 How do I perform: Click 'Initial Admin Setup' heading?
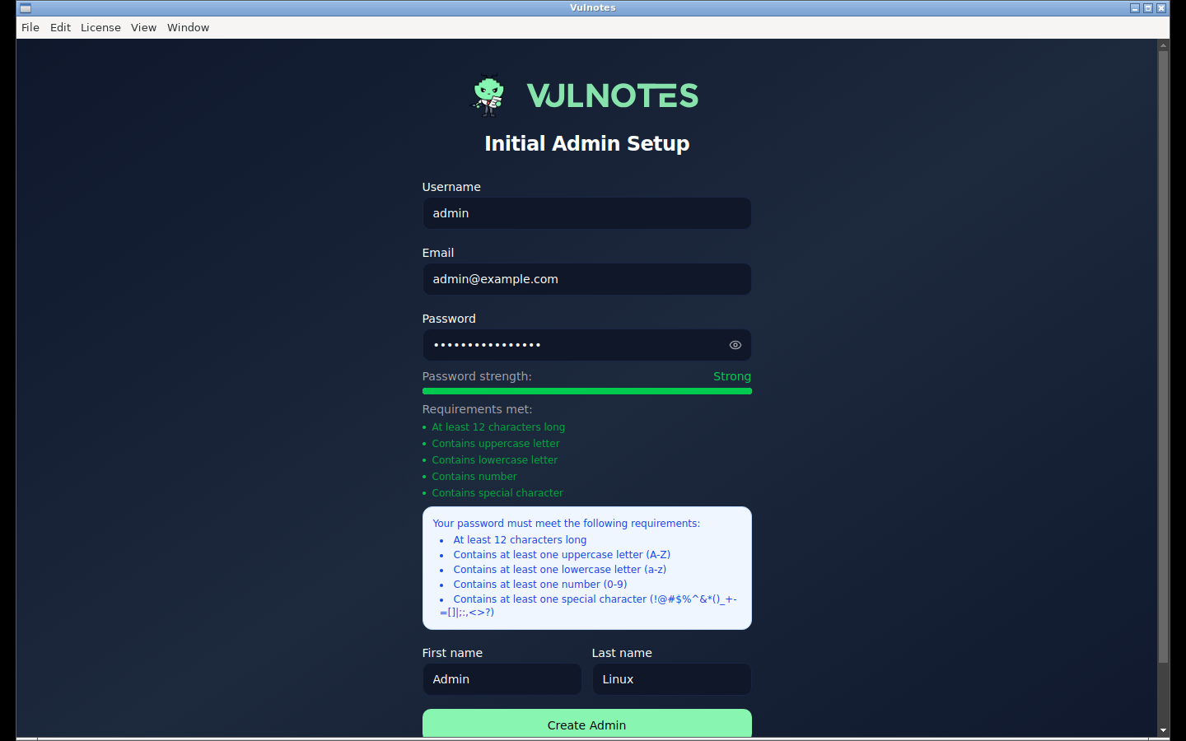pyautogui.click(x=587, y=143)
